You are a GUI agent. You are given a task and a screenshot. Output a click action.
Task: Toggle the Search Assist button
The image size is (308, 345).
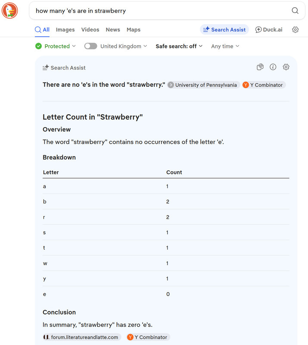[224, 29]
